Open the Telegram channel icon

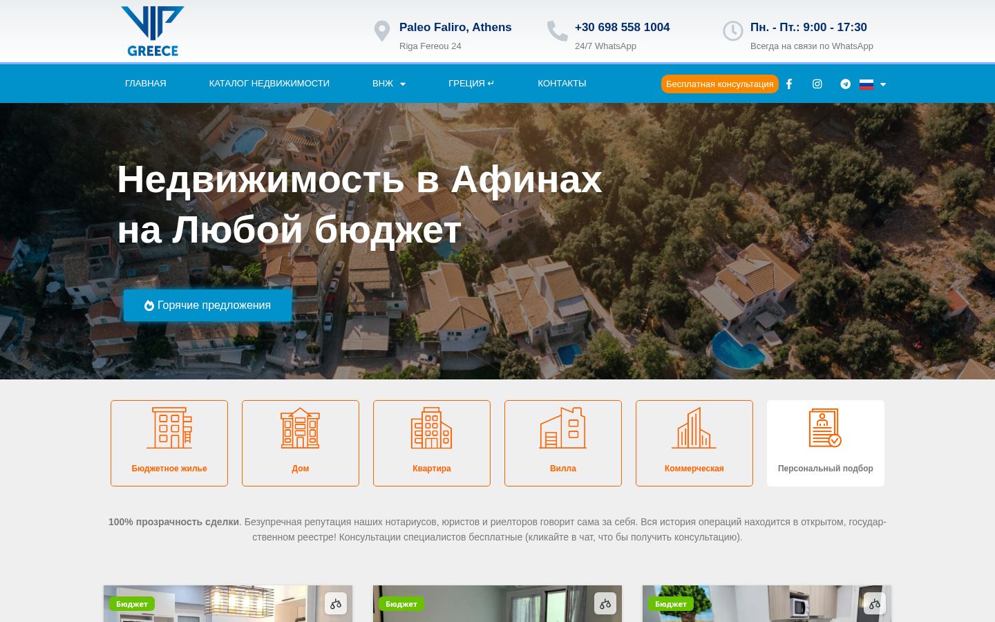coord(846,84)
